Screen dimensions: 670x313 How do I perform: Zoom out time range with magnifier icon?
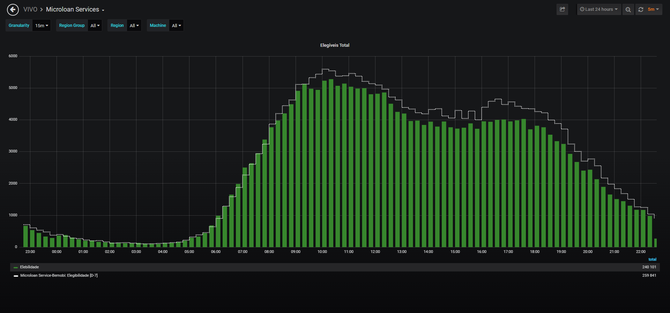[x=628, y=9]
